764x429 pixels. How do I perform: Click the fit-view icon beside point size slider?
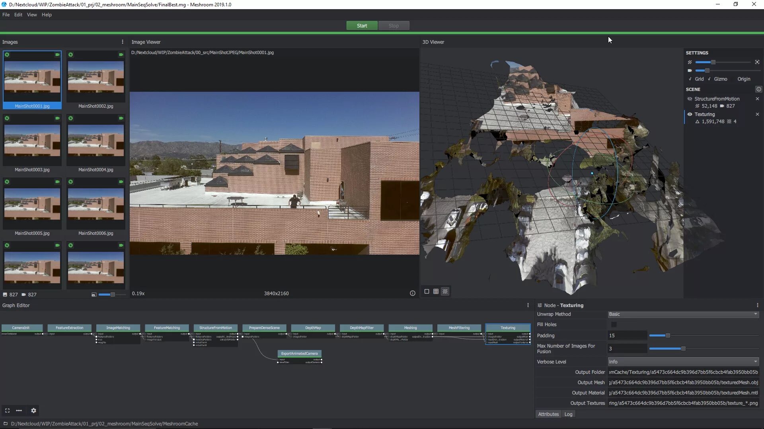click(757, 62)
